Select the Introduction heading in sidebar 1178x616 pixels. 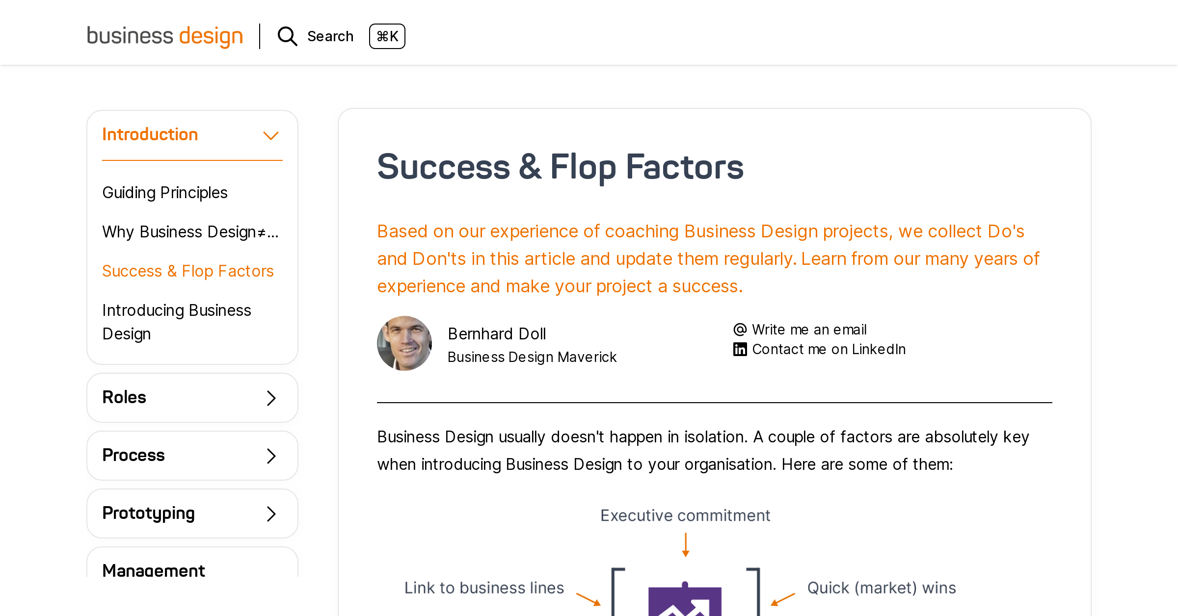tap(150, 134)
